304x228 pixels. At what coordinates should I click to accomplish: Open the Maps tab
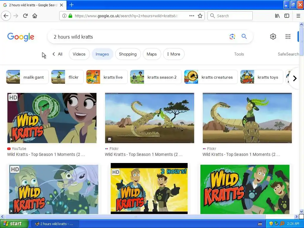point(152,54)
